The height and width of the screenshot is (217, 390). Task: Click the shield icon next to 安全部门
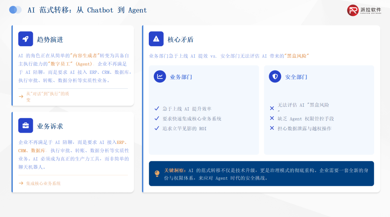coord(275,76)
